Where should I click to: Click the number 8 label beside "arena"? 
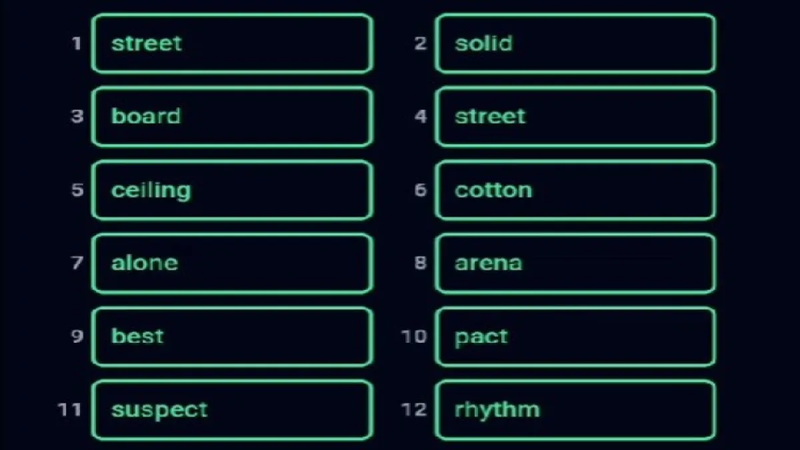tap(420, 263)
